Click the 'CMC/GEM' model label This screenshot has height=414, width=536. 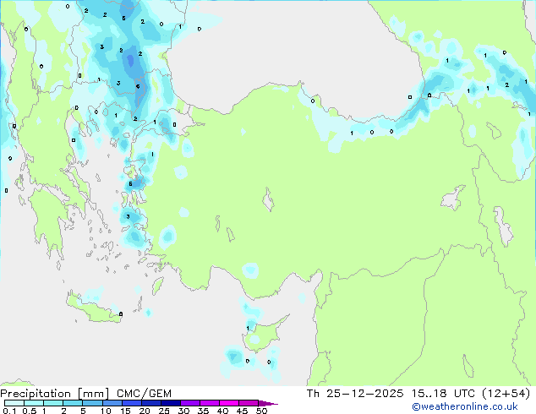[x=144, y=394]
